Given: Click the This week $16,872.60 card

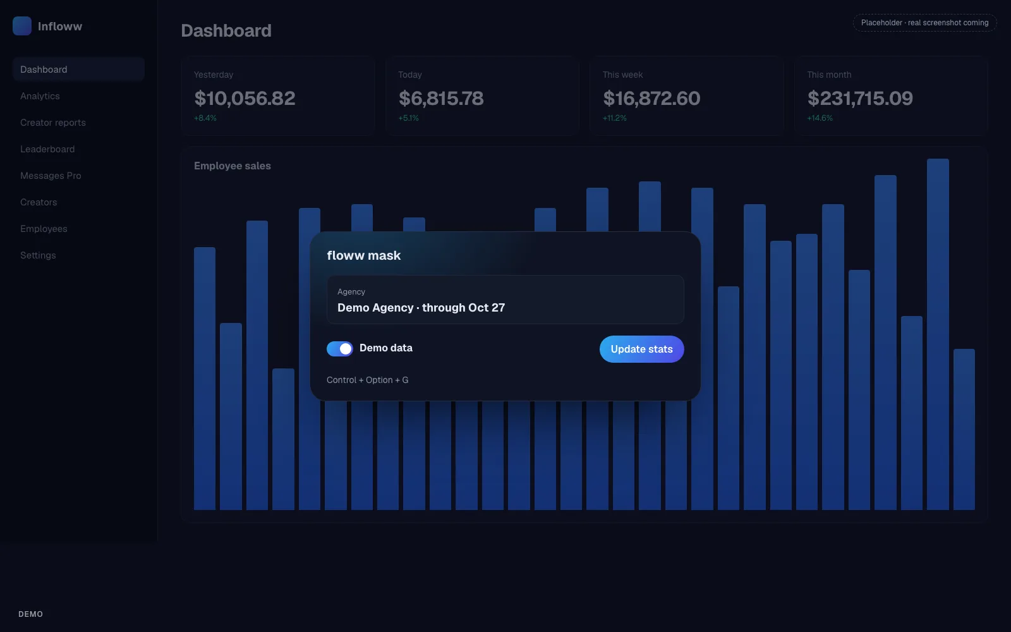Looking at the screenshot, I should click(687, 96).
